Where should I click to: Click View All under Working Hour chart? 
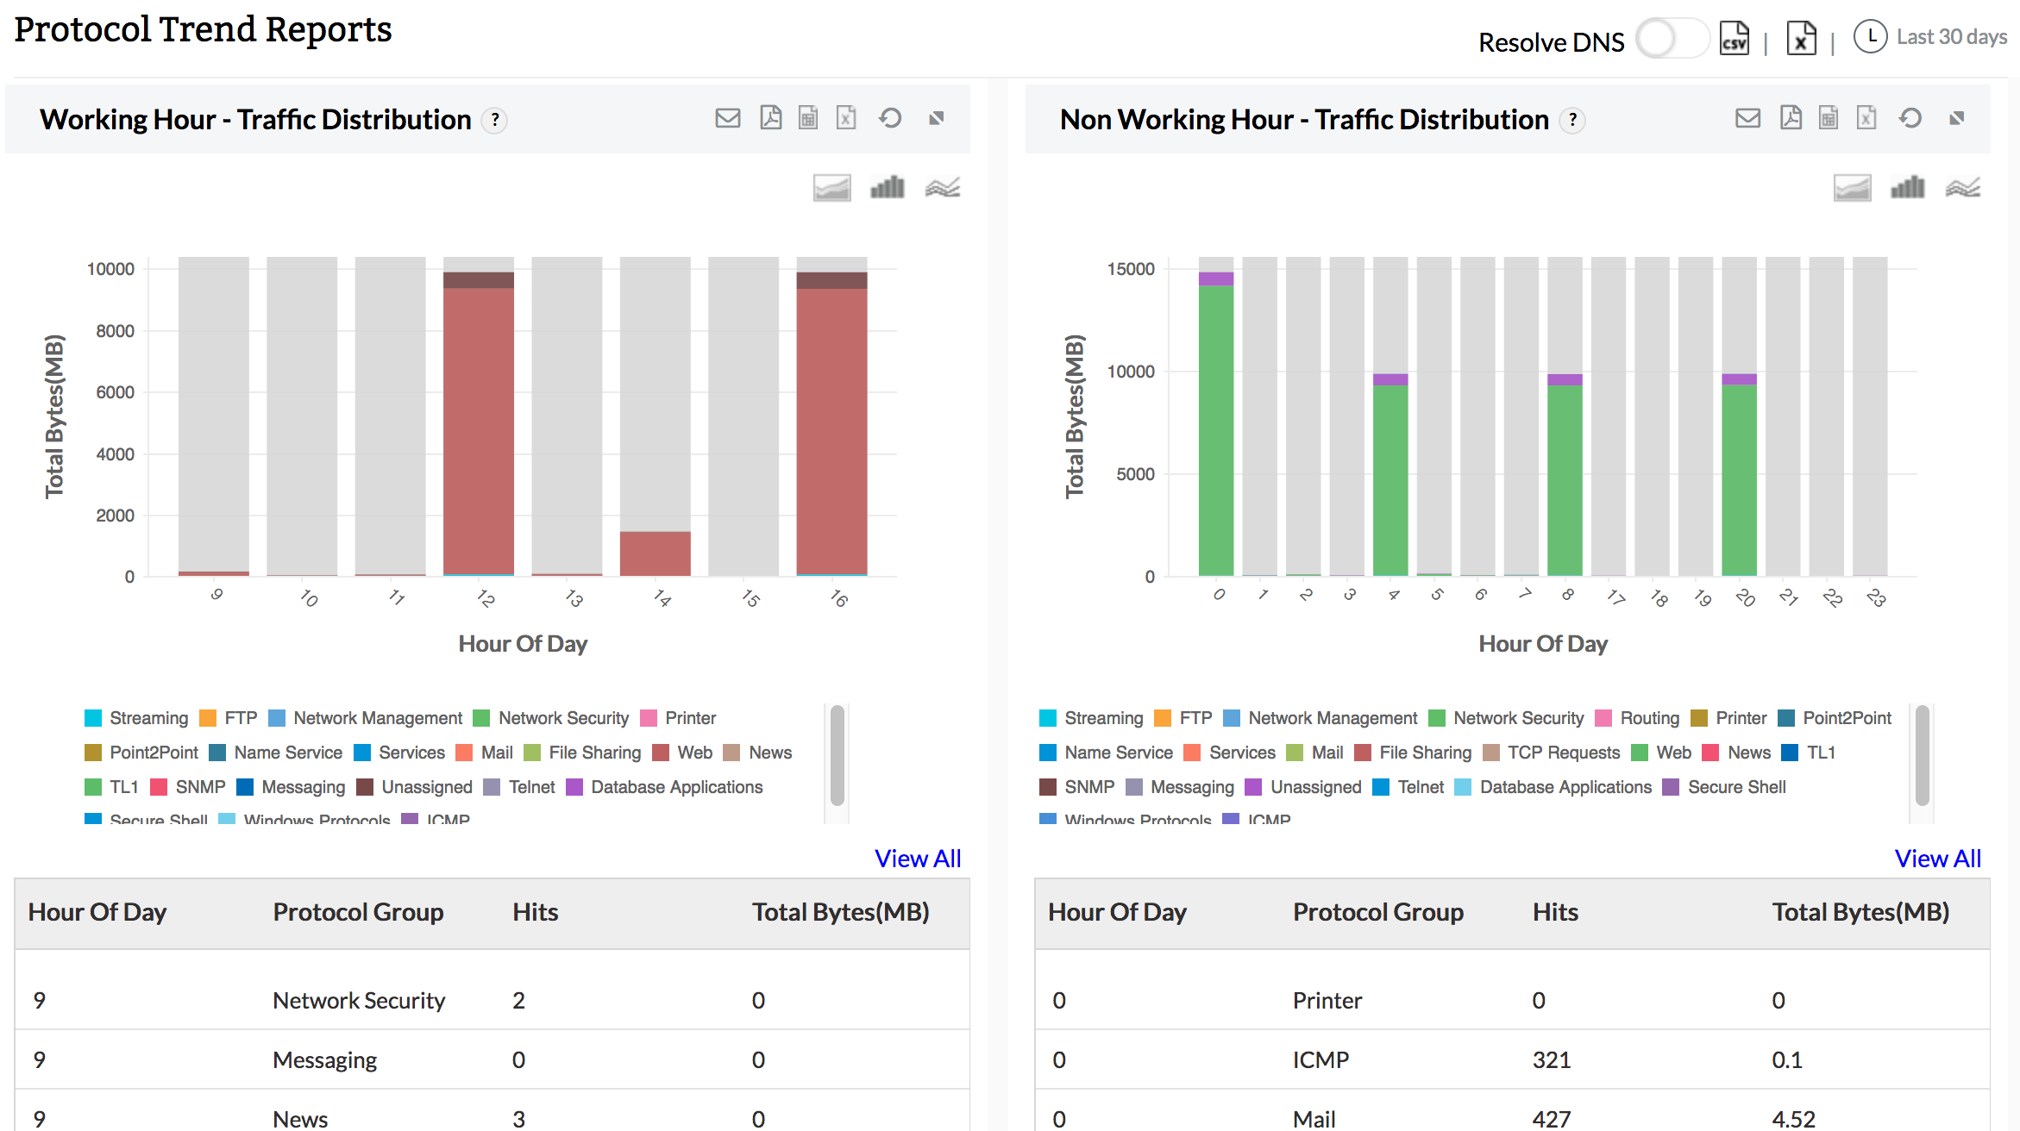(x=917, y=859)
